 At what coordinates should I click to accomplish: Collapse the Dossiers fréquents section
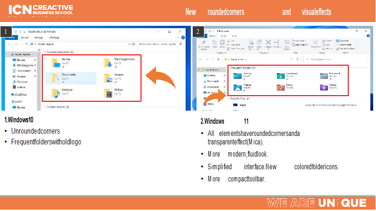pyautogui.click(x=44, y=52)
